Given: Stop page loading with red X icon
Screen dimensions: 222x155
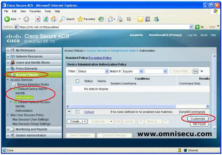Looking at the screenshot, I should pyautogui.click(x=38, y=19).
